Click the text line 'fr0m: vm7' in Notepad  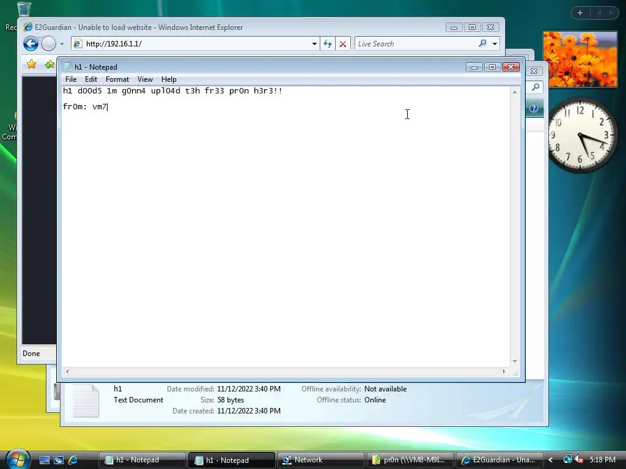(85, 106)
